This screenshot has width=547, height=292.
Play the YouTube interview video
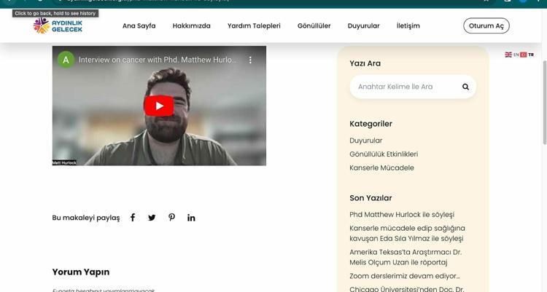click(x=159, y=106)
